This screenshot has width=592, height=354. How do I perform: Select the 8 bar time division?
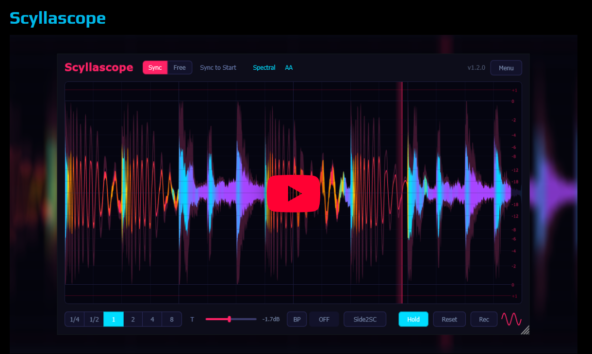[172, 319]
